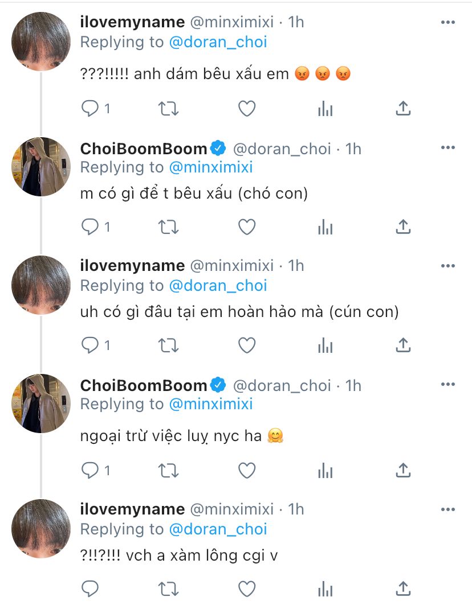Like the 'em hoàn hảo mà' tweet
Image resolution: width=472 pixels, height=605 pixels.
pos(246,345)
